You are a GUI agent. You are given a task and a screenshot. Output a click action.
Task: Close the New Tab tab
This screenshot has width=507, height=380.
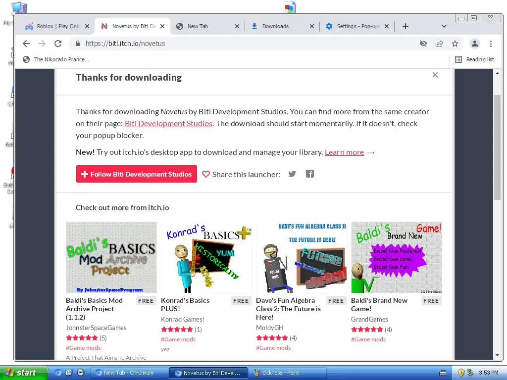point(237,26)
